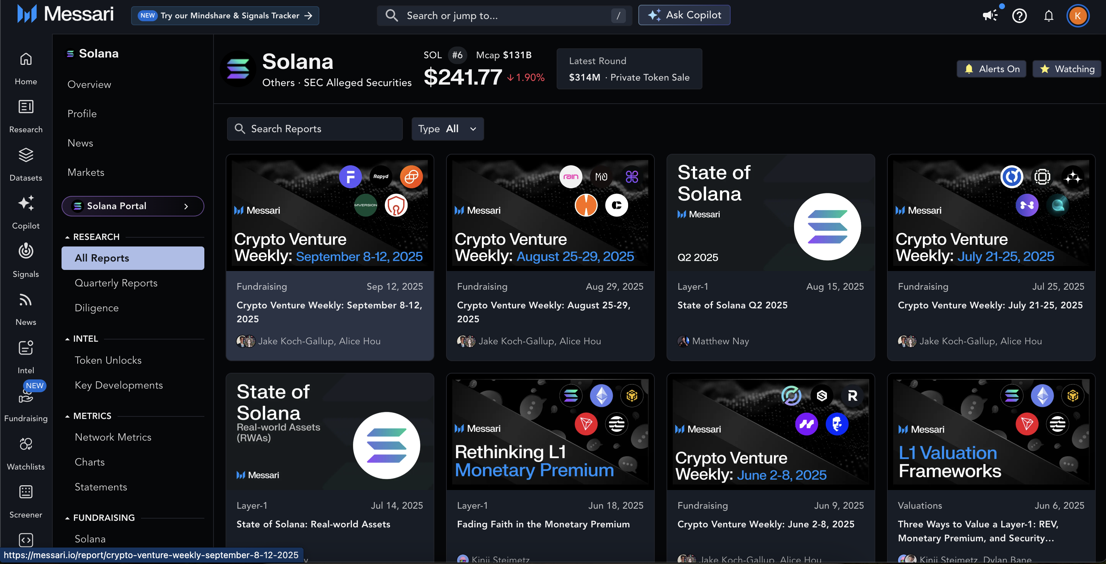Screen dimensions: 1106x564
Task: Click the #6 rank badge
Action: [457, 55]
